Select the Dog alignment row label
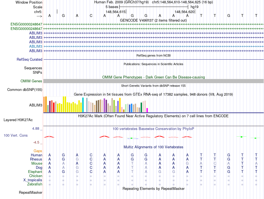 [x=39, y=167]
